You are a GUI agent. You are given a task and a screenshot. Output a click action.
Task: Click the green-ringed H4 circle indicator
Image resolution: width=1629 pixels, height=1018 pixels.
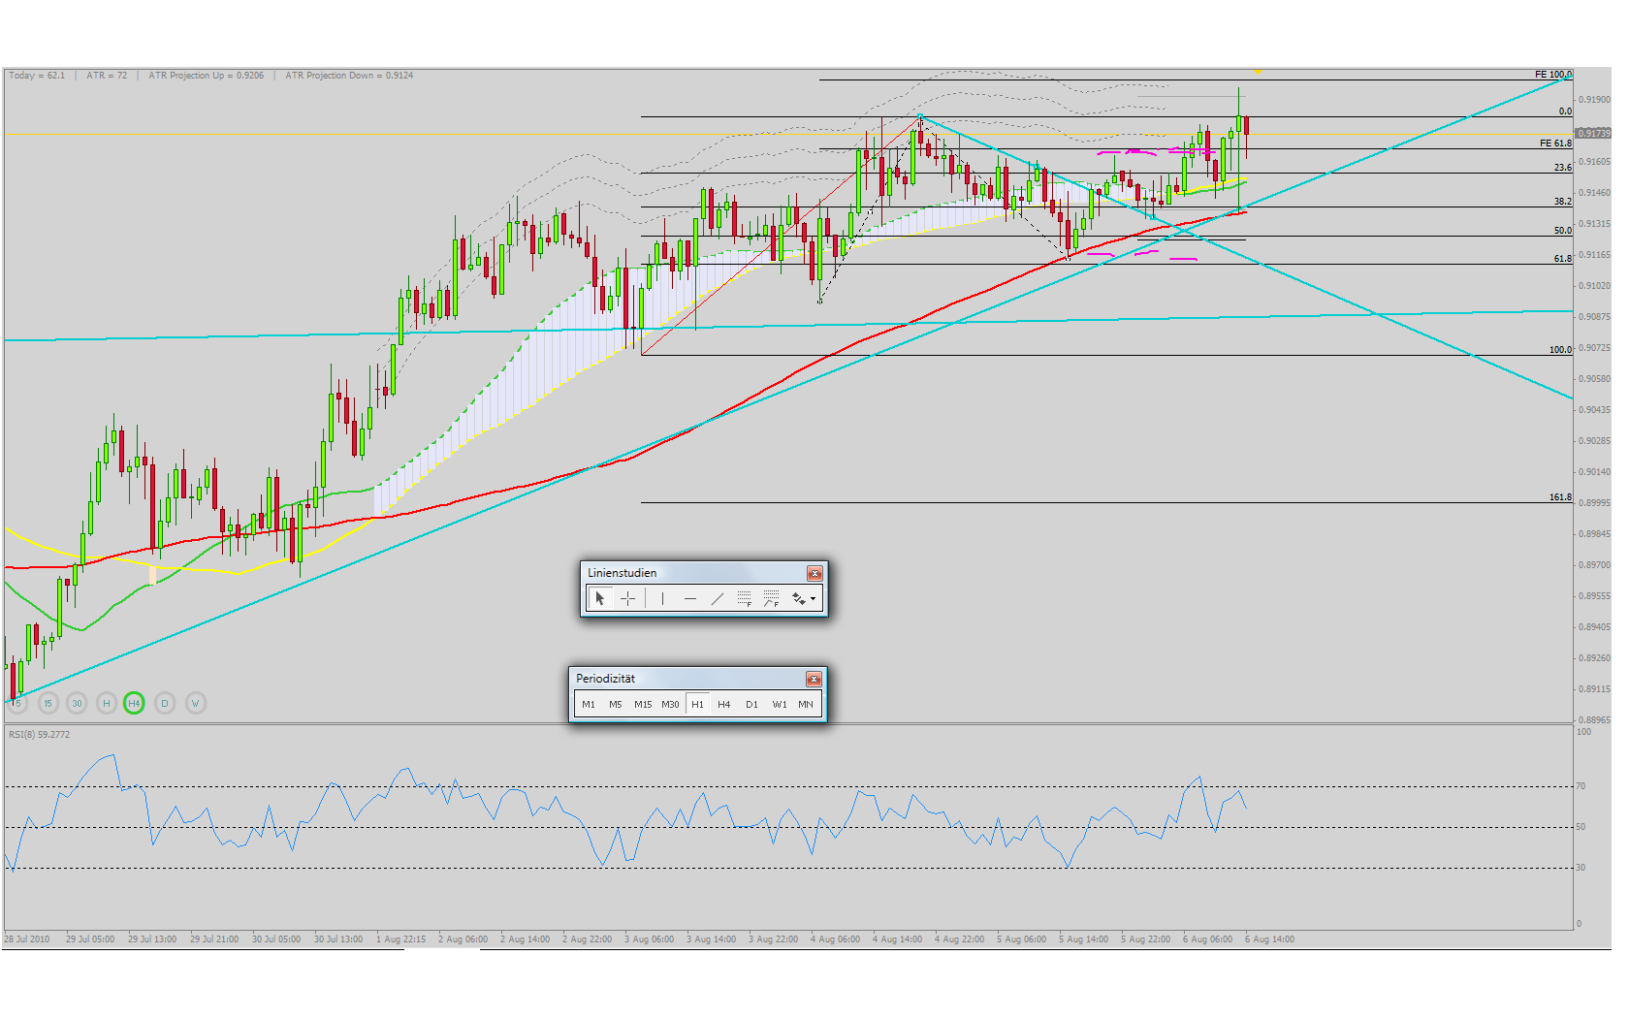pyautogui.click(x=135, y=703)
